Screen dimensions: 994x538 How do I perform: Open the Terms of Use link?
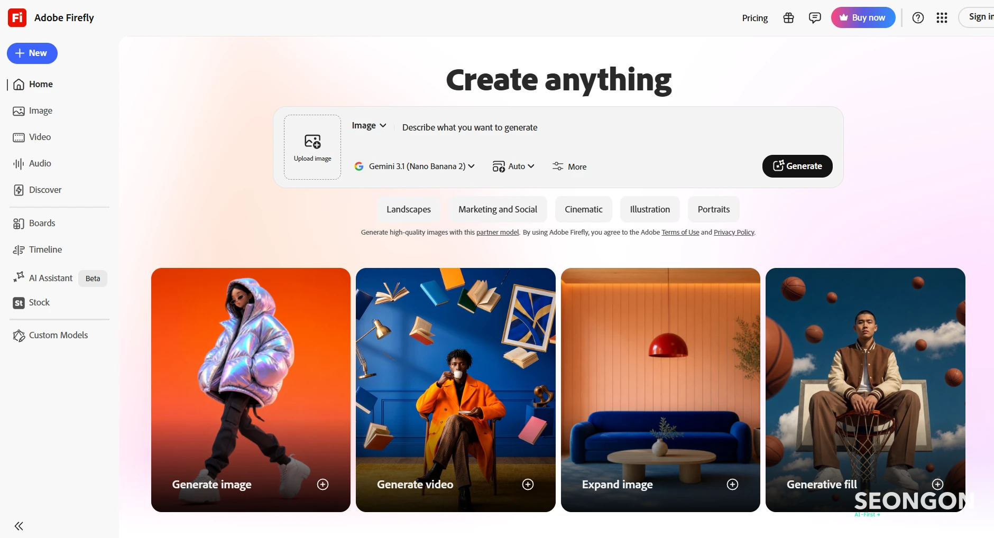coord(680,233)
